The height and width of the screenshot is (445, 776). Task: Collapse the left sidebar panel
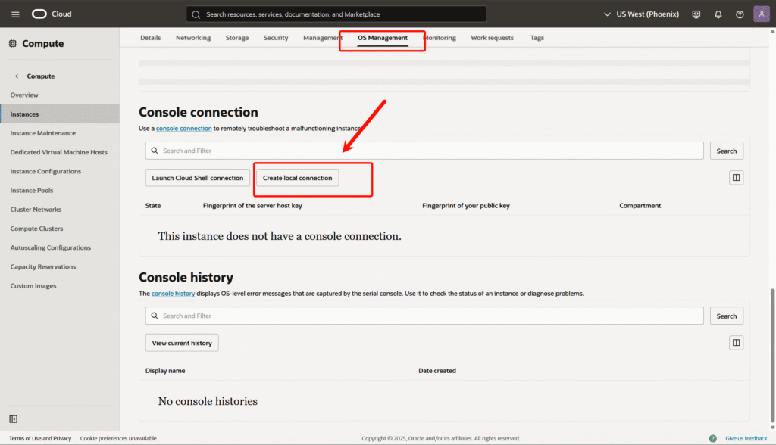click(14, 419)
